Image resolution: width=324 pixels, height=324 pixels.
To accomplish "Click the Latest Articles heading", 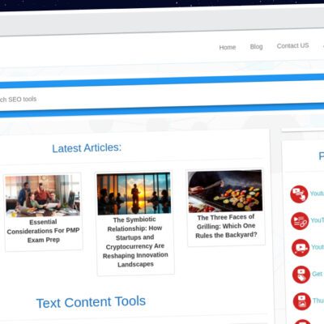I will click(87, 148).
